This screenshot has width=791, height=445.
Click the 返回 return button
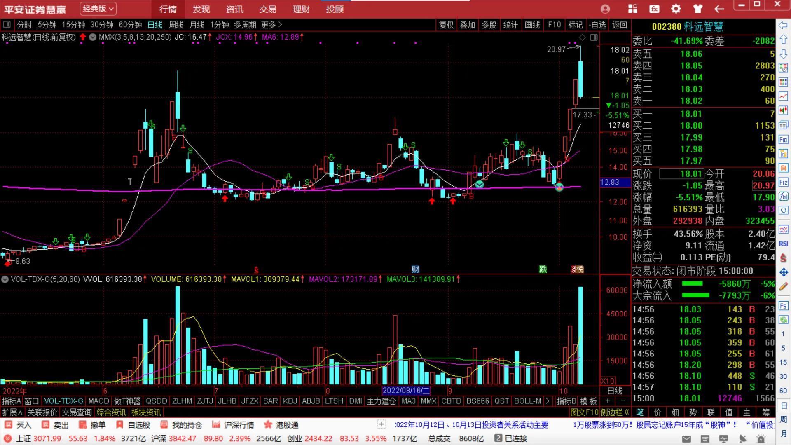pos(619,25)
